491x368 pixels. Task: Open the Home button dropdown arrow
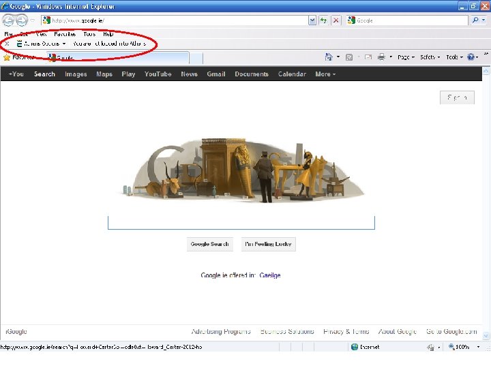(338, 57)
